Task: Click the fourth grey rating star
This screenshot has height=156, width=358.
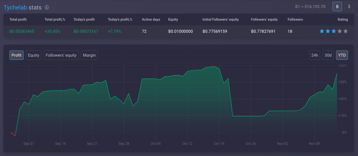Action: pos(340,31)
